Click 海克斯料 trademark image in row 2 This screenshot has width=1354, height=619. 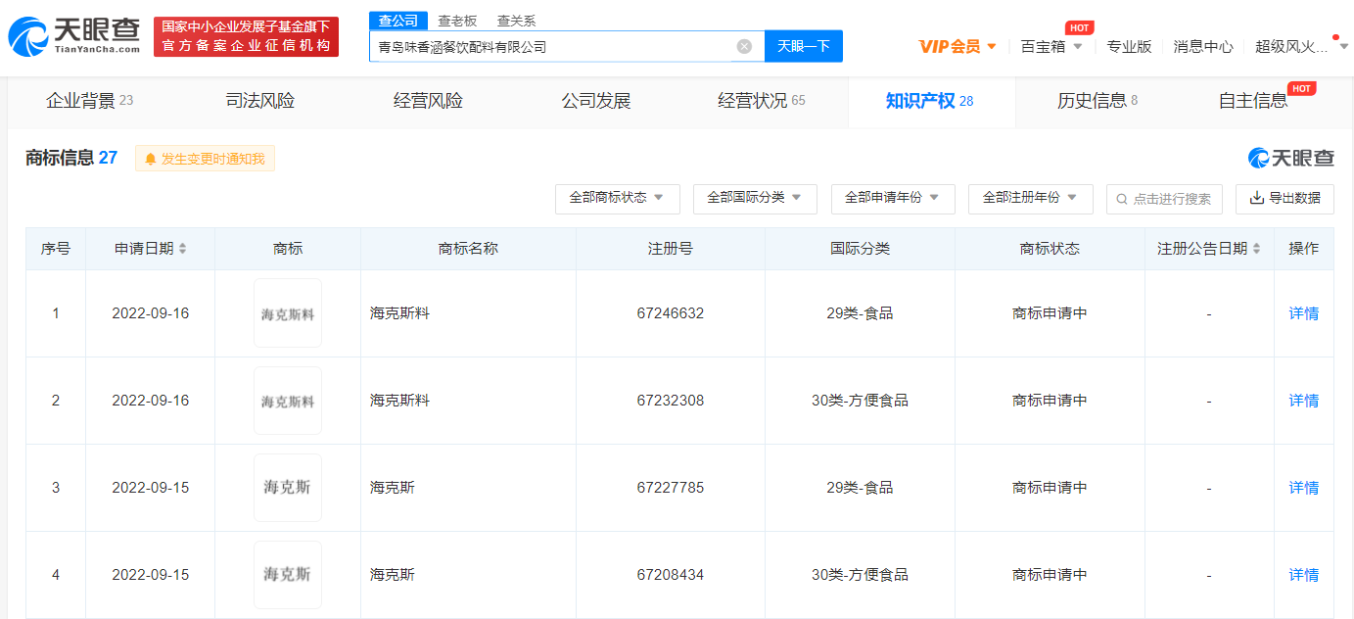point(288,401)
